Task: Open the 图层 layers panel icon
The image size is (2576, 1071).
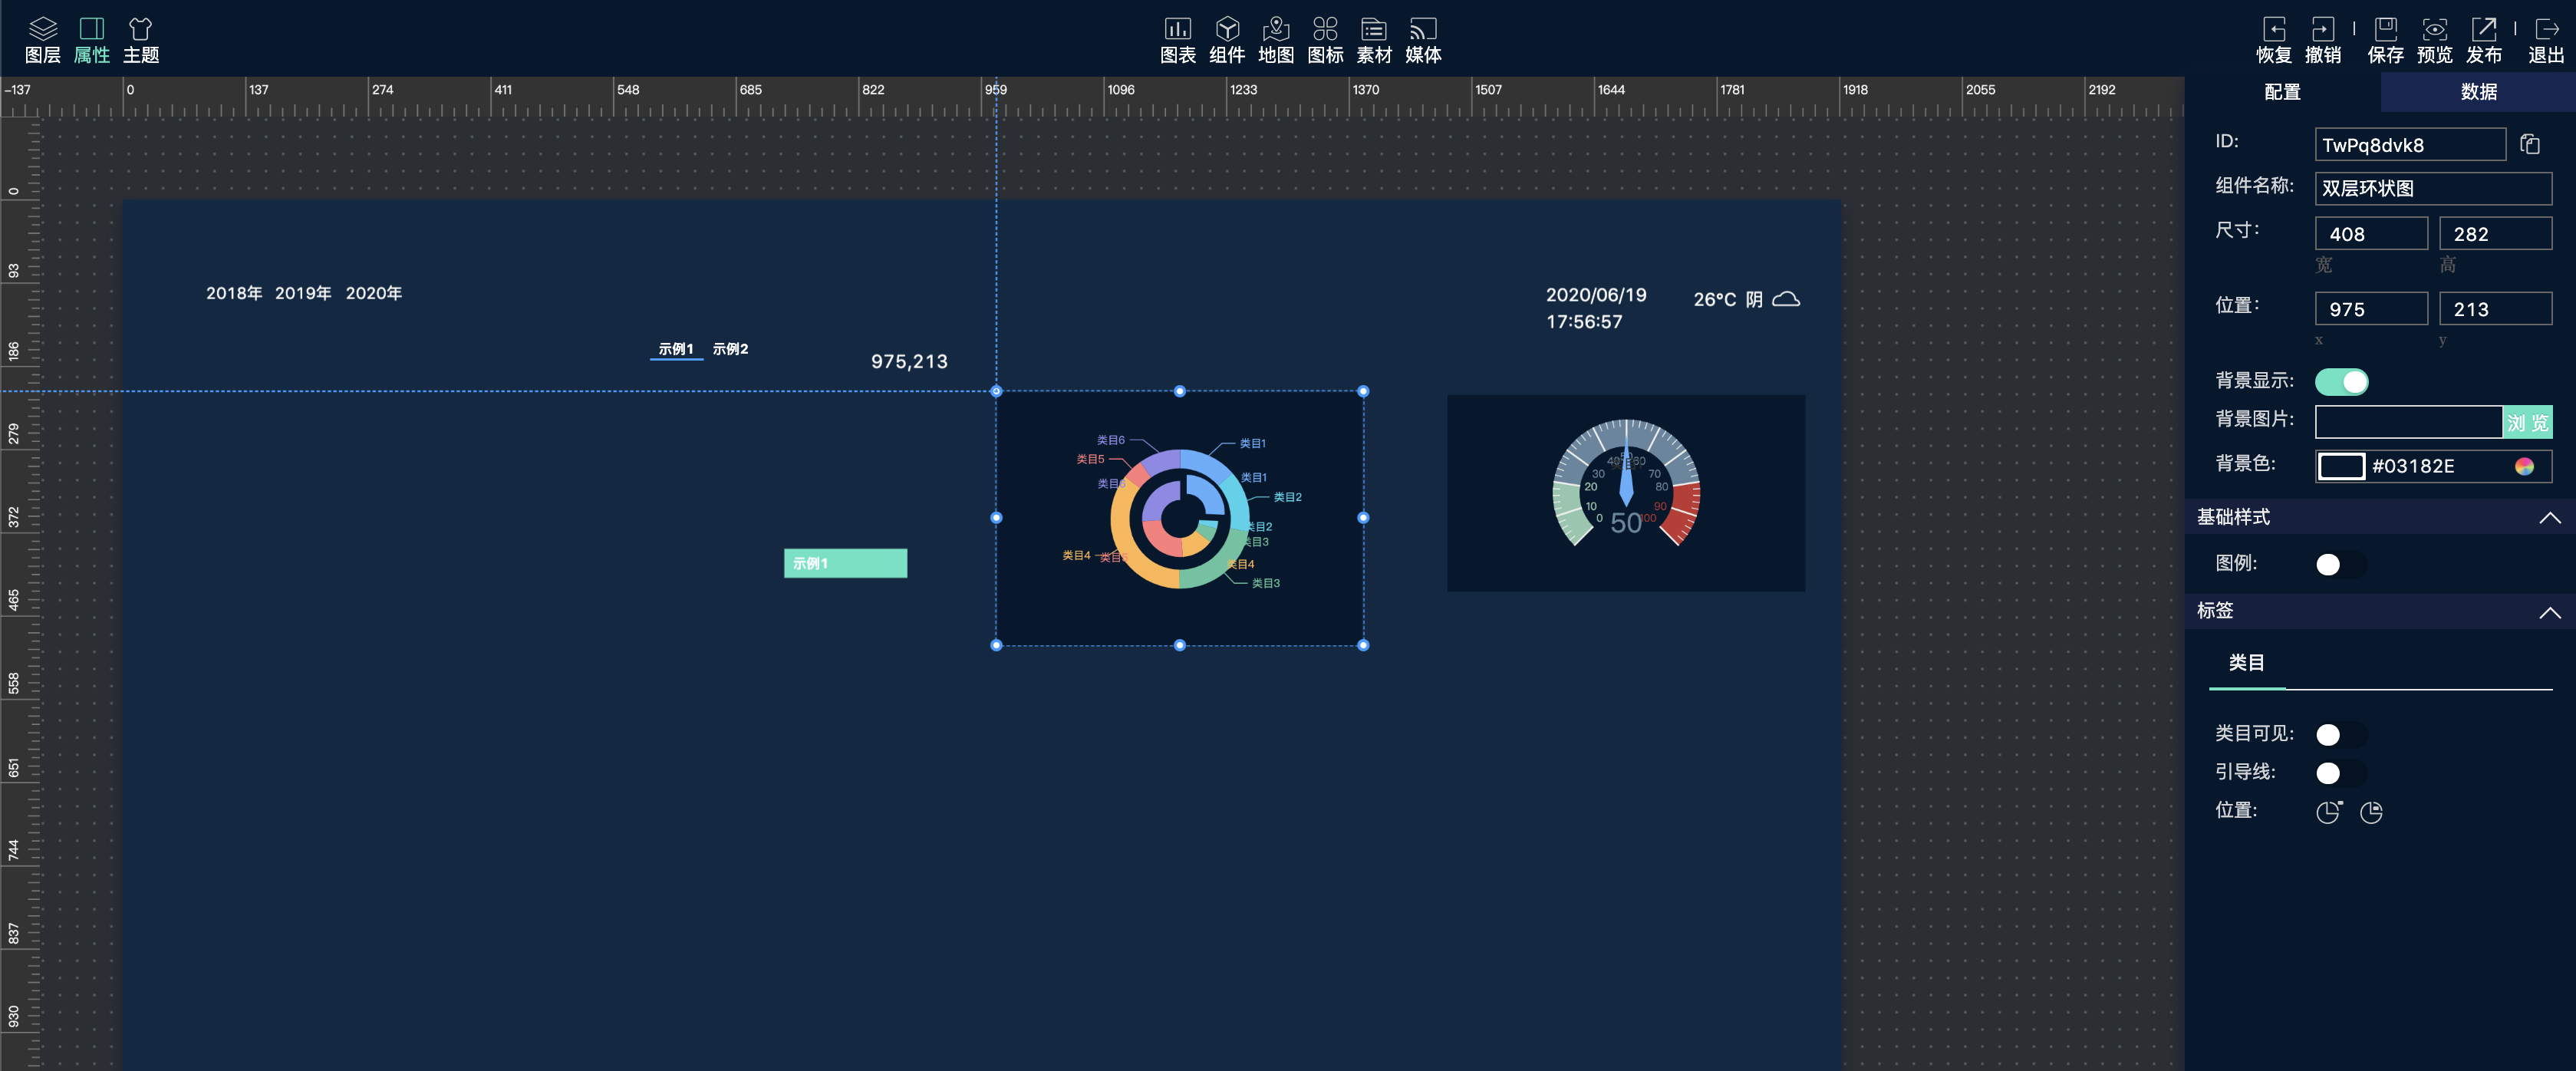Action: coord(42,40)
